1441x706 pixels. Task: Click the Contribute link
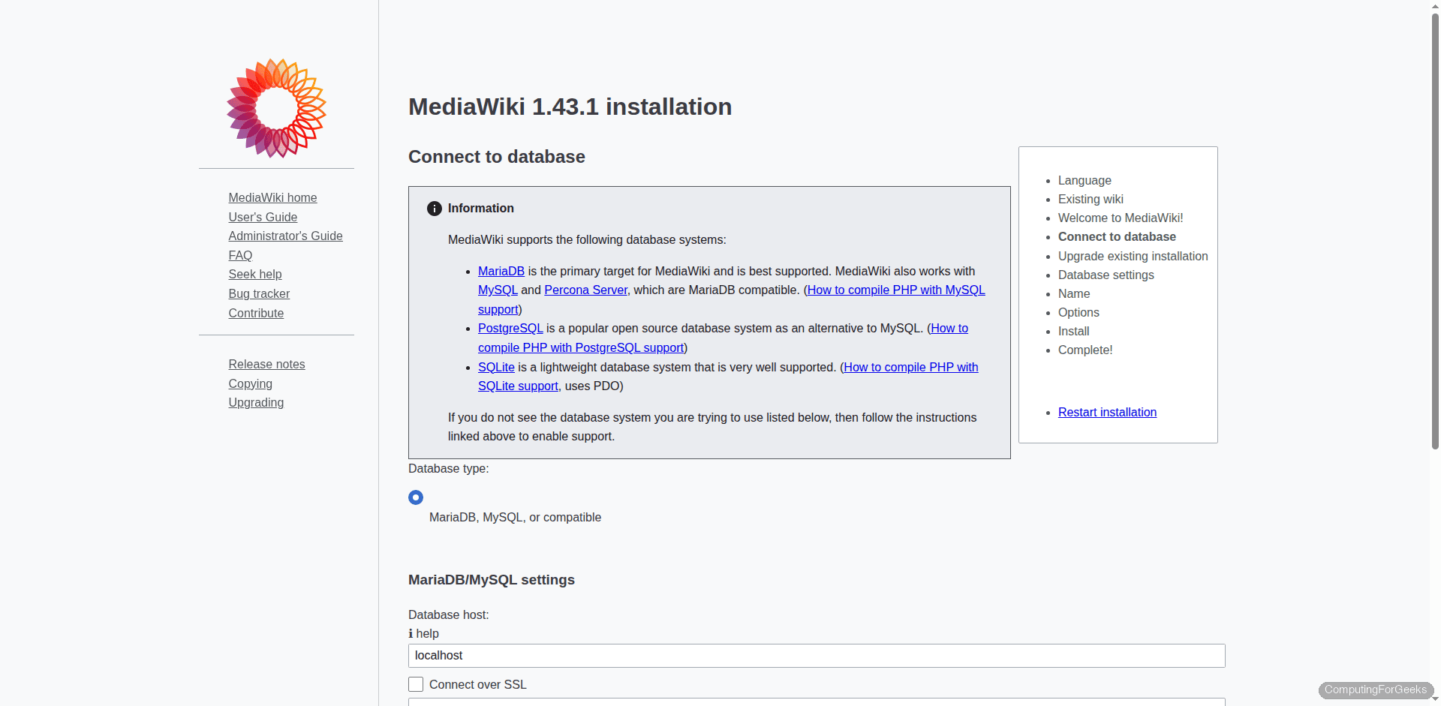coord(256,313)
